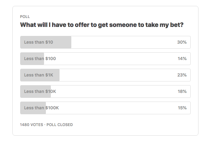The height and width of the screenshot is (144, 218).
Task: Click the small POLL label above the question
Action: 25,17
